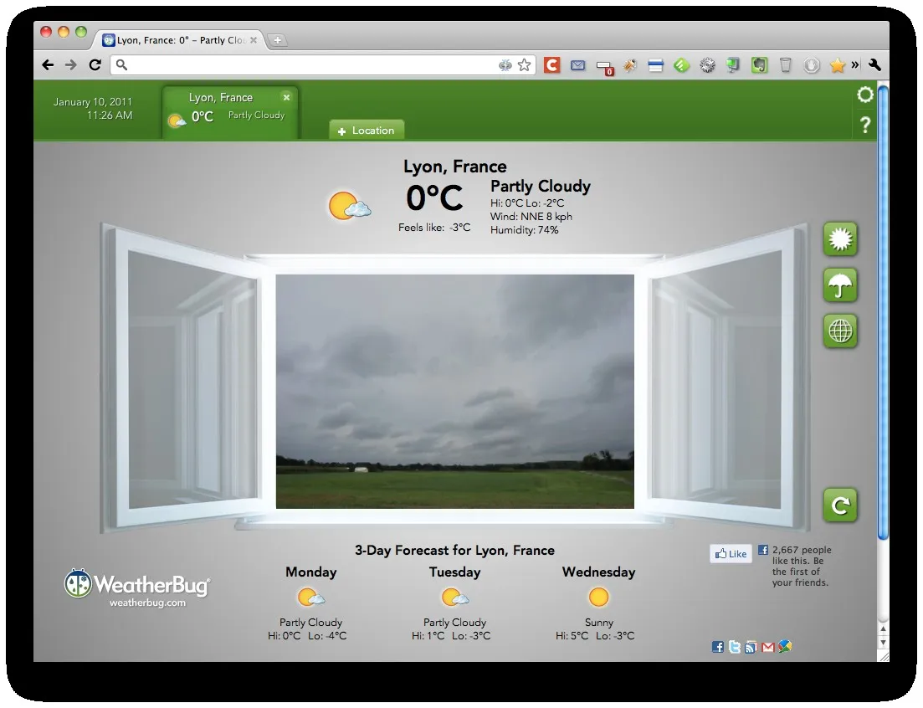Click the weatherbug.com link text
Screen dimensions: 923x708
[x=147, y=603]
